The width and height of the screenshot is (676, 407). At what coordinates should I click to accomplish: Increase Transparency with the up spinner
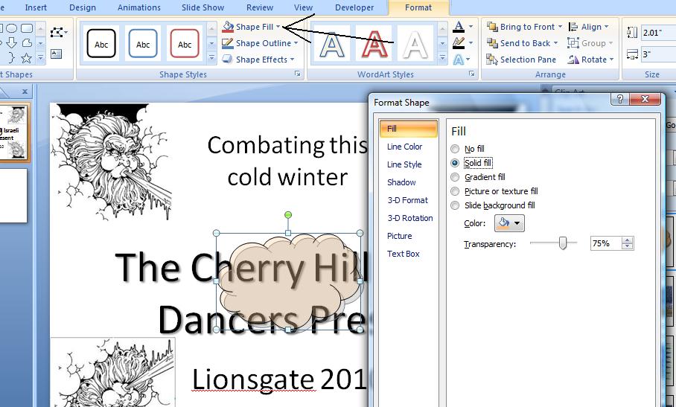628,240
